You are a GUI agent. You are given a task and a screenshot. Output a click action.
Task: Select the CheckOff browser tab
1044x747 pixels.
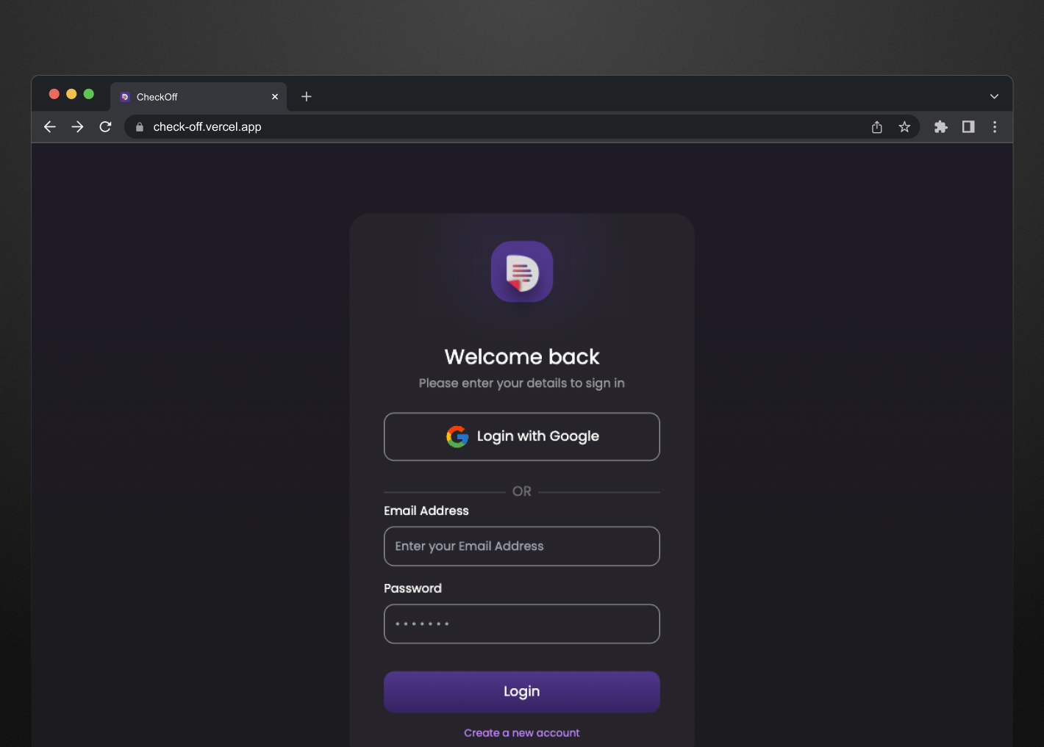(199, 96)
